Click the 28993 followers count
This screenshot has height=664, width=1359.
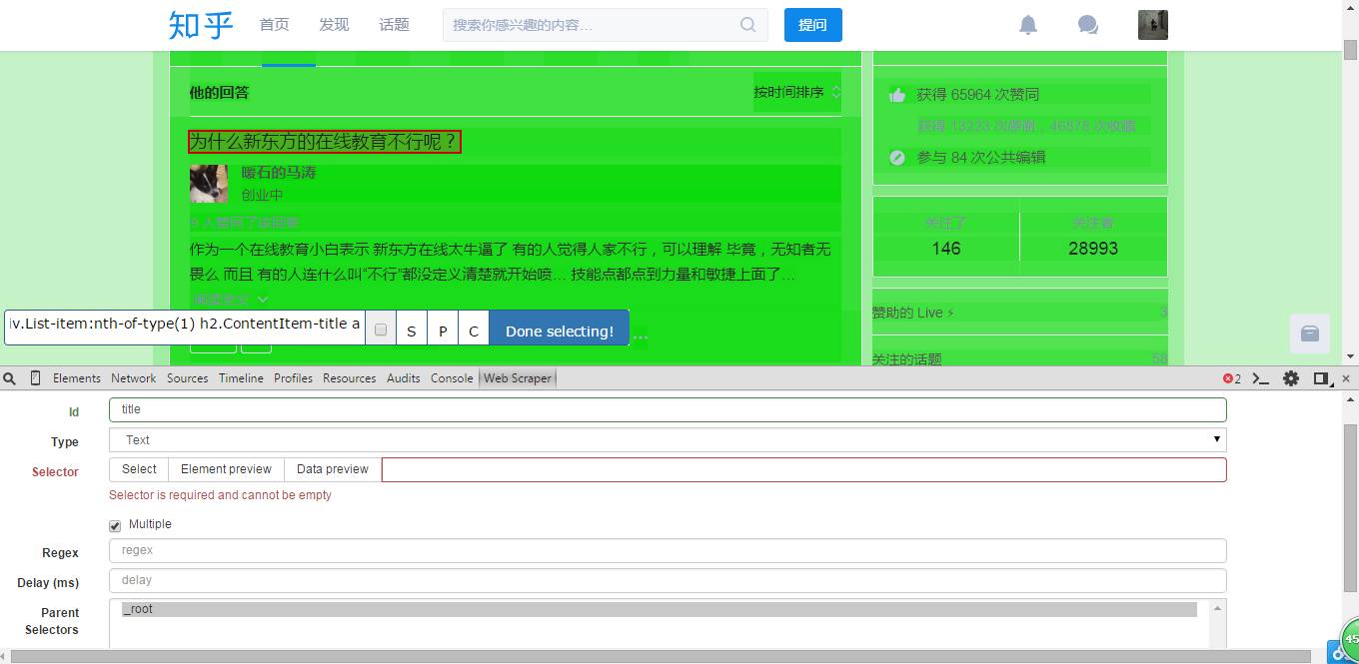click(x=1093, y=249)
